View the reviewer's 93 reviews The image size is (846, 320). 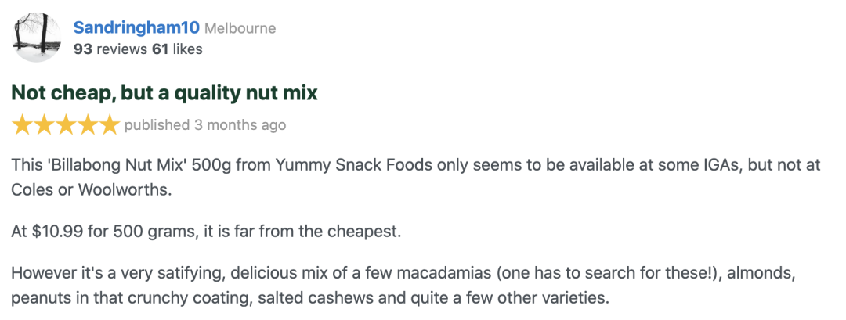[110, 49]
